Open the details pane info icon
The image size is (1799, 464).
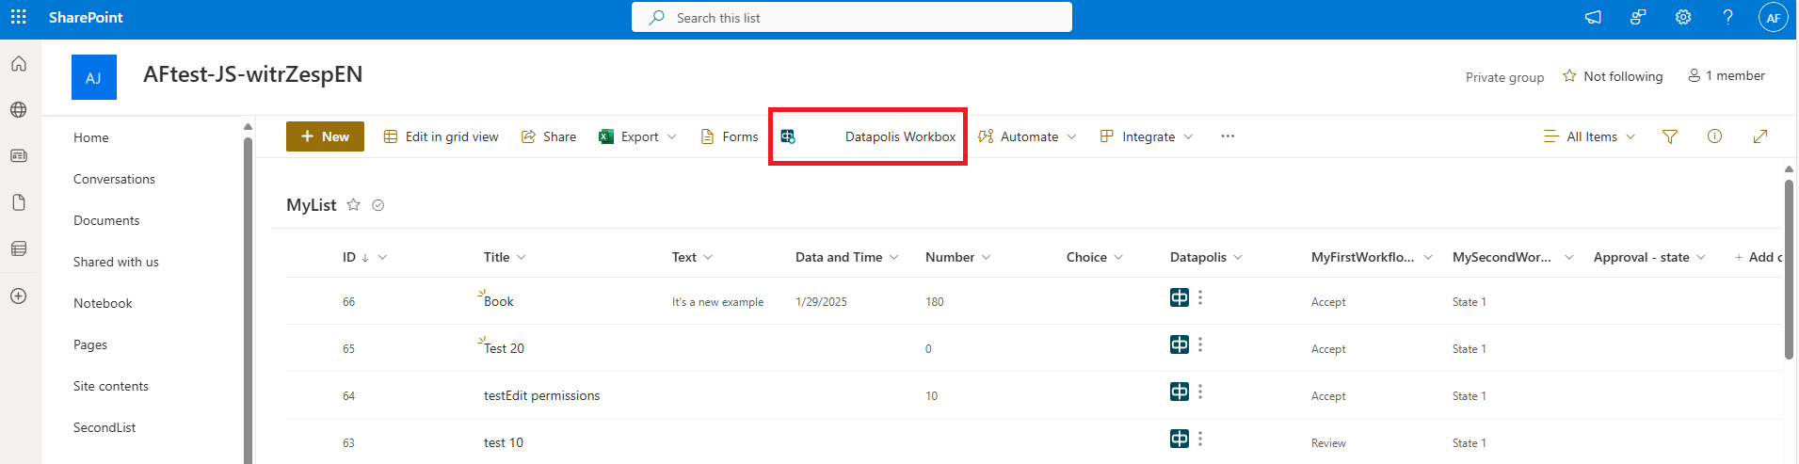pyautogui.click(x=1714, y=136)
